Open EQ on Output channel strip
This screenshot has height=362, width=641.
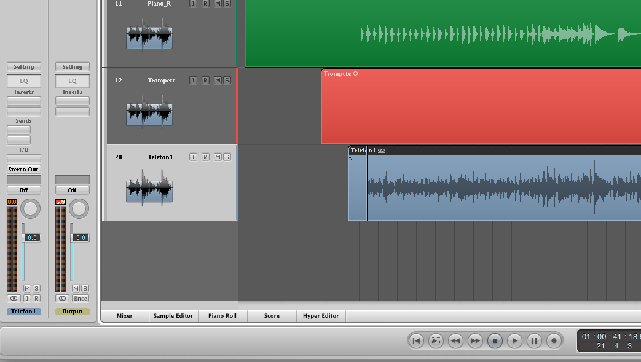pos(73,81)
